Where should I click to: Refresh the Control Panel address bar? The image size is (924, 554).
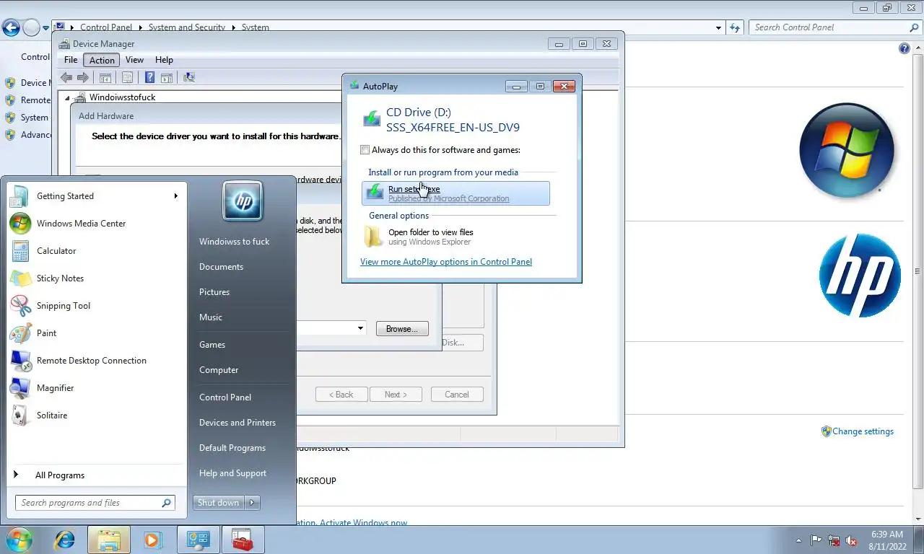pyautogui.click(x=735, y=27)
